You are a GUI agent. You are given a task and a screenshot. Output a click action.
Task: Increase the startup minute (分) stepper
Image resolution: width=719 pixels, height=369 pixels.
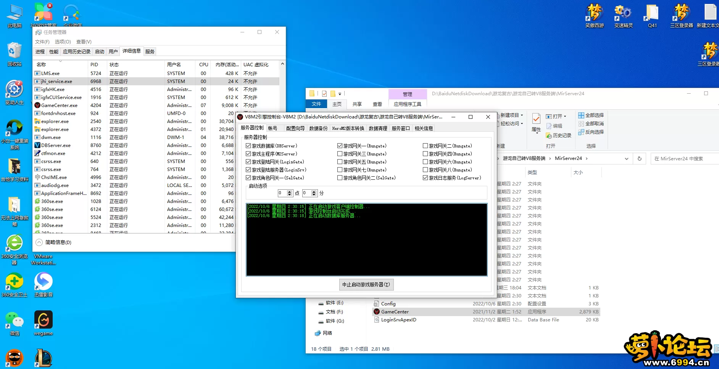click(x=314, y=192)
